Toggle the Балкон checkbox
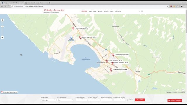 click(x=128, y=100)
